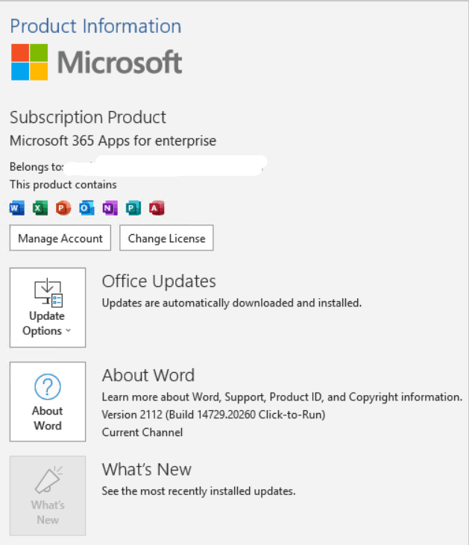
Task: Click the Version 2112 build text
Action: [213, 415]
